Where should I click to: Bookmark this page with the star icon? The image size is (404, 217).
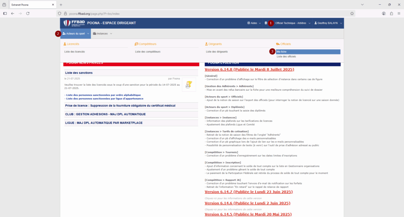(x=352, y=14)
